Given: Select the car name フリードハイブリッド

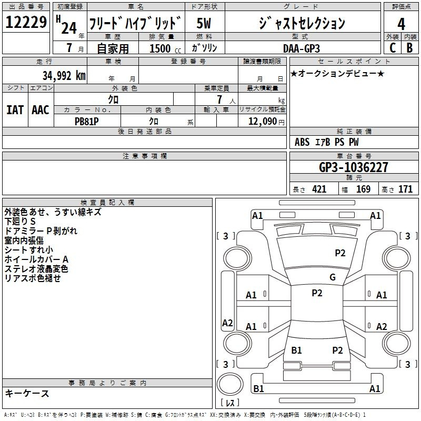Looking at the screenshot, I should coord(135,23).
